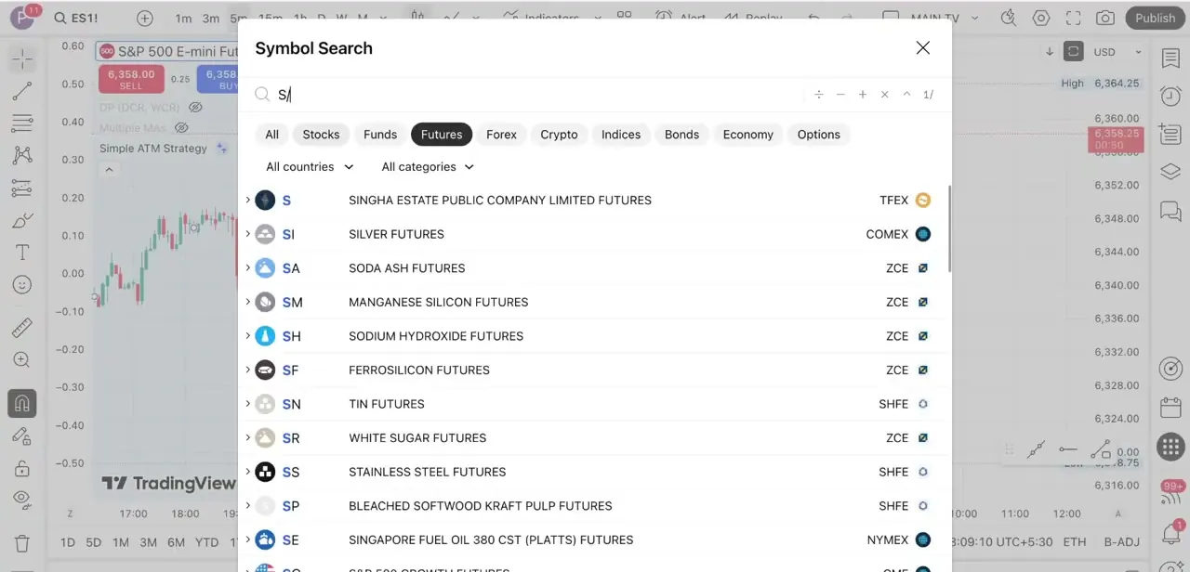Open the forecasting and measurement tools

click(x=22, y=188)
